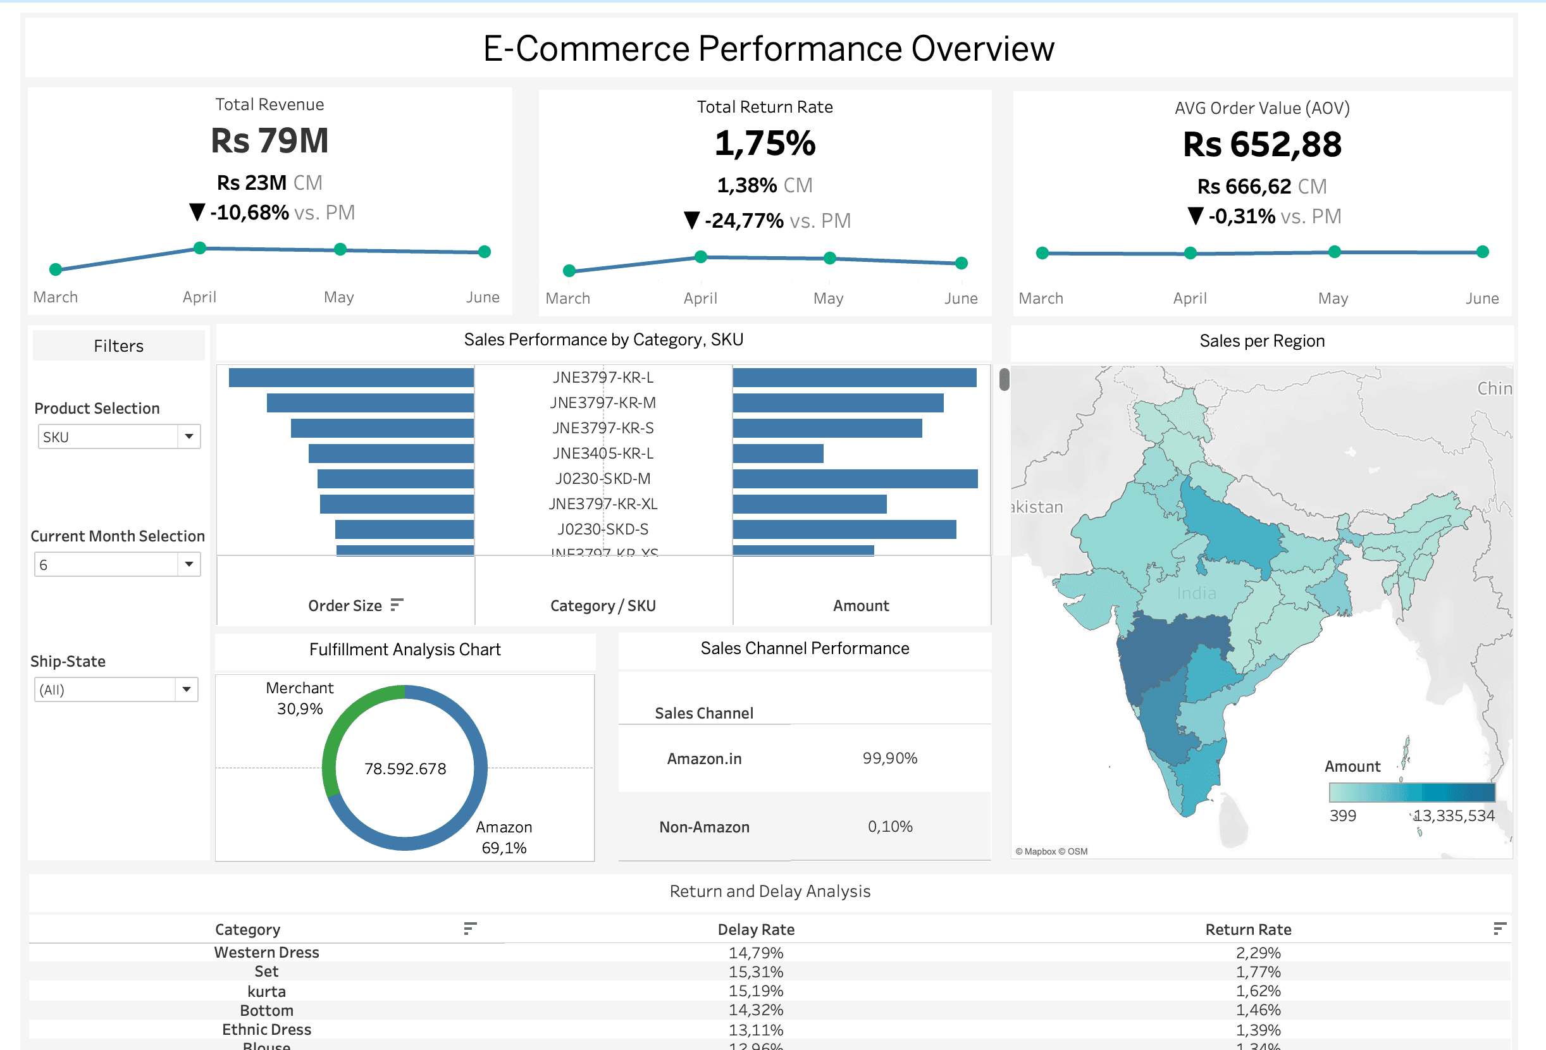The width and height of the screenshot is (1546, 1050).
Task: Open the Product Selection SKU dropdown
Action: tap(189, 436)
